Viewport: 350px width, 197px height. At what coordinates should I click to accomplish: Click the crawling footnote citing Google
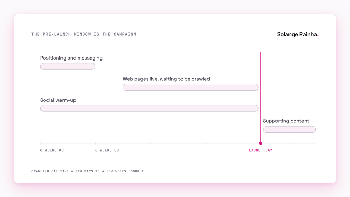click(87, 171)
